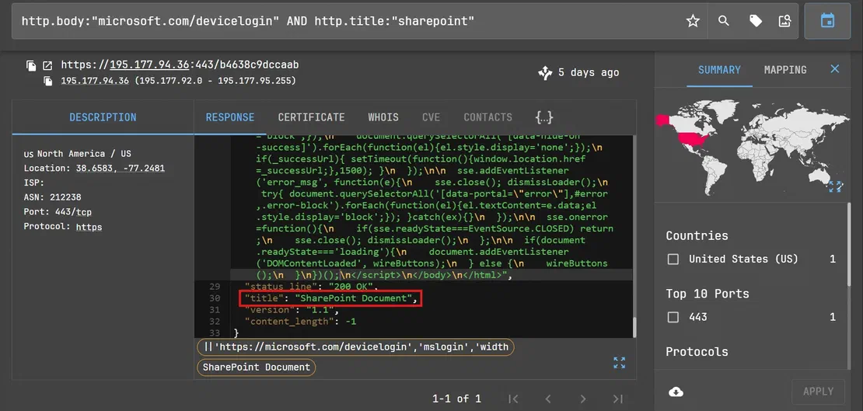Viewport: 863px width, 411px height.
Task: Click the world map thumbnail
Action: (x=751, y=146)
